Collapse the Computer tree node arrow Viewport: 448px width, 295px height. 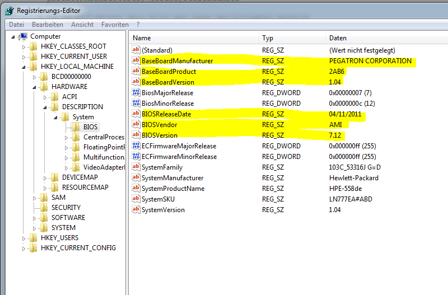pos(13,37)
